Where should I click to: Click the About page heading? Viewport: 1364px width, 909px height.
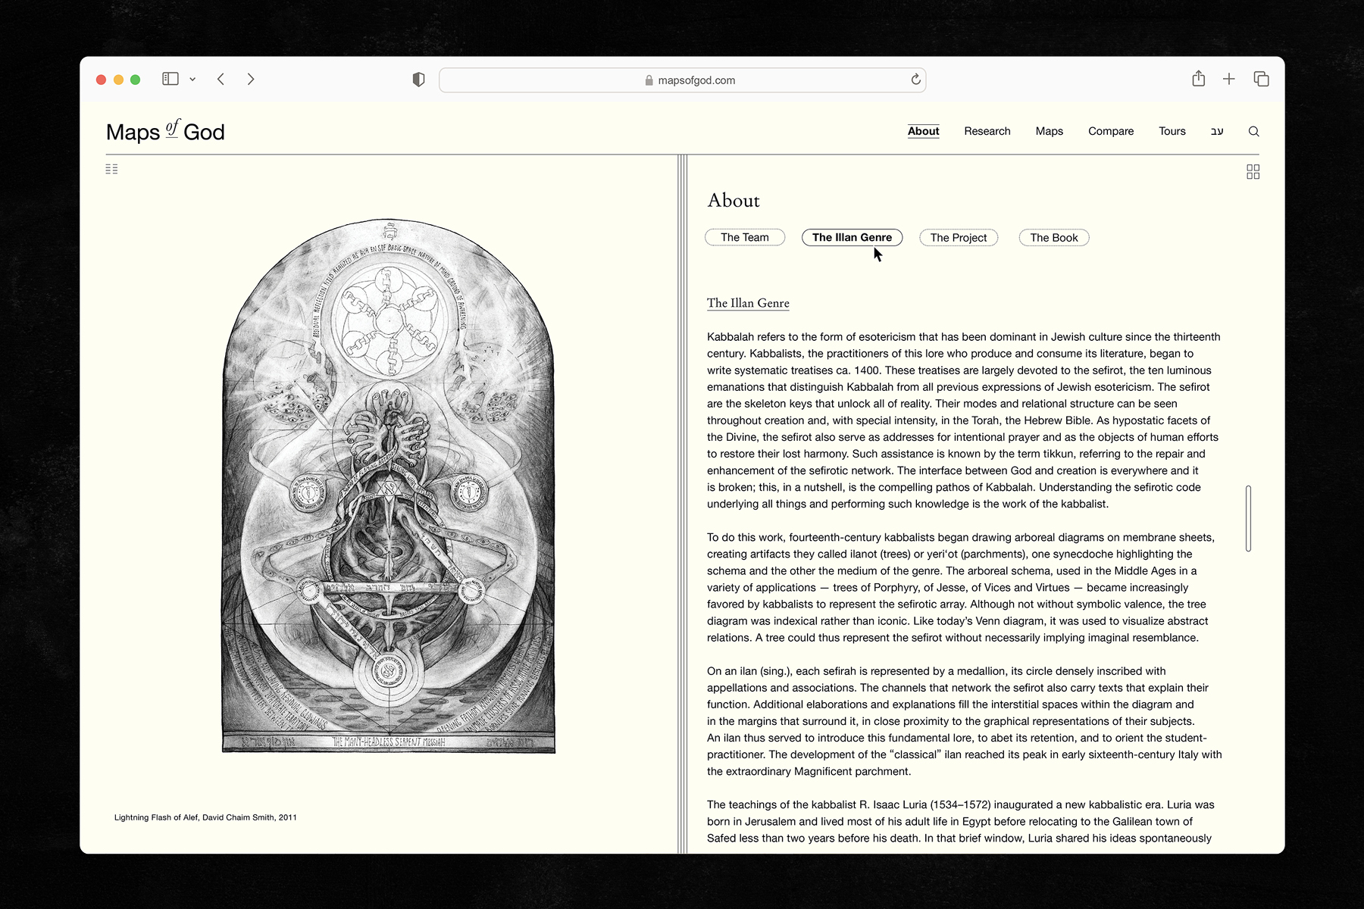point(733,200)
